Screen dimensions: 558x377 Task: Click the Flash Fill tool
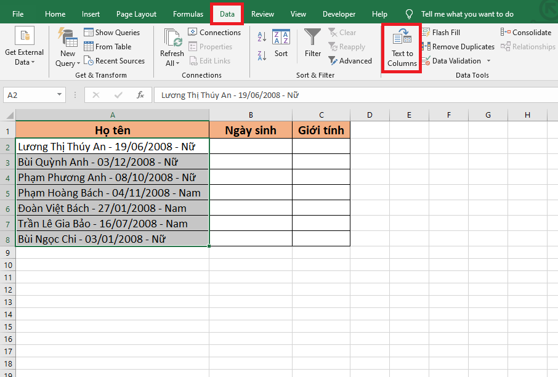coord(441,32)
